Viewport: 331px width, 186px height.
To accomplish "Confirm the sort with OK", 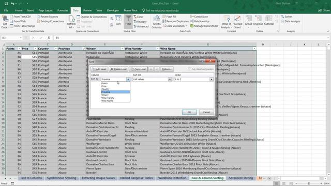I will click(x=189, y=112).
